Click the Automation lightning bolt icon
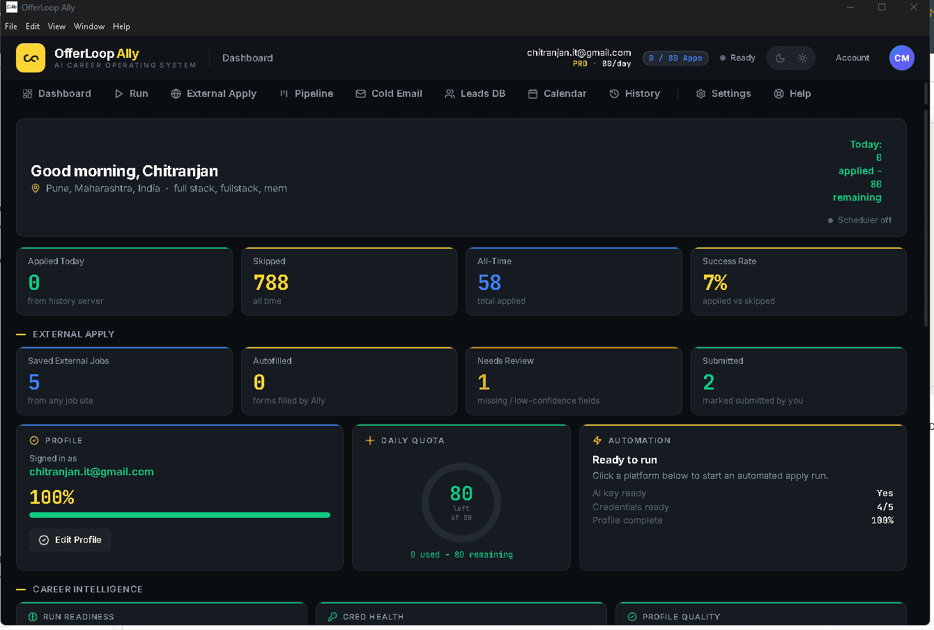The width and height of the screenshot is (934, 630). click(x=597, y=440)
